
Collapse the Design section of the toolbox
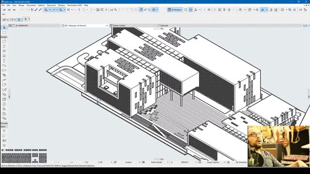[x=4, y=37]
